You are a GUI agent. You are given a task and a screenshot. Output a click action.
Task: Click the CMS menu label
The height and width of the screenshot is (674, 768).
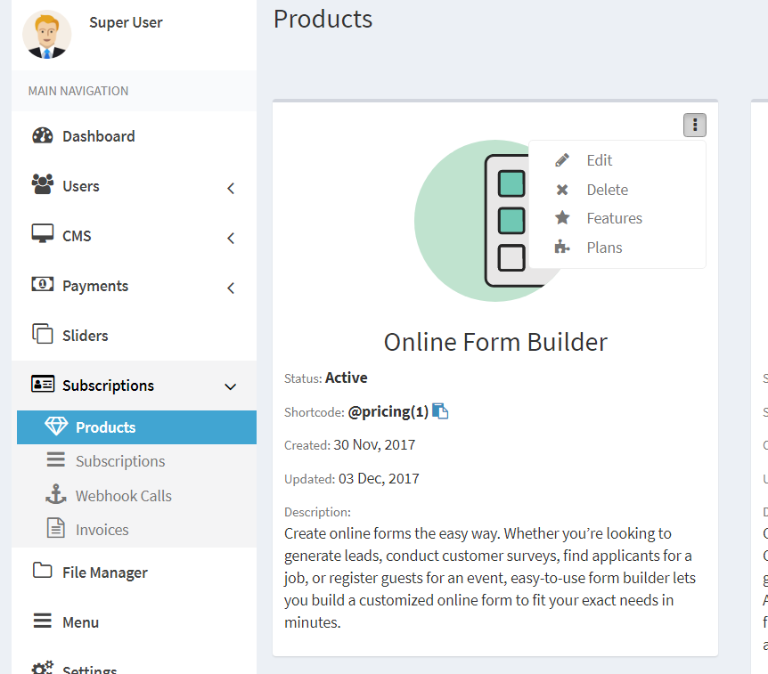(77, 236)
